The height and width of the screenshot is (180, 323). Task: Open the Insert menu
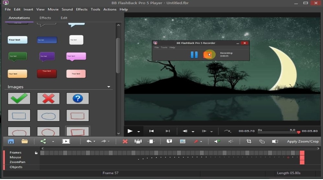(x=28, y=9)
